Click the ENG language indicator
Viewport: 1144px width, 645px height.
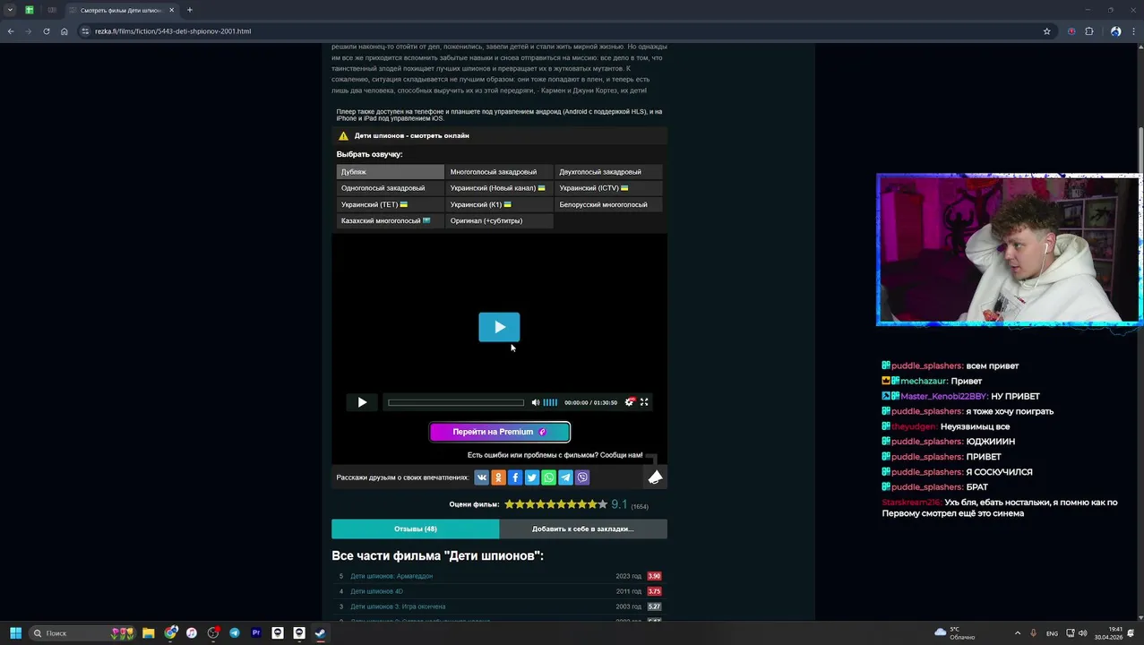(x=1052, y=633)
